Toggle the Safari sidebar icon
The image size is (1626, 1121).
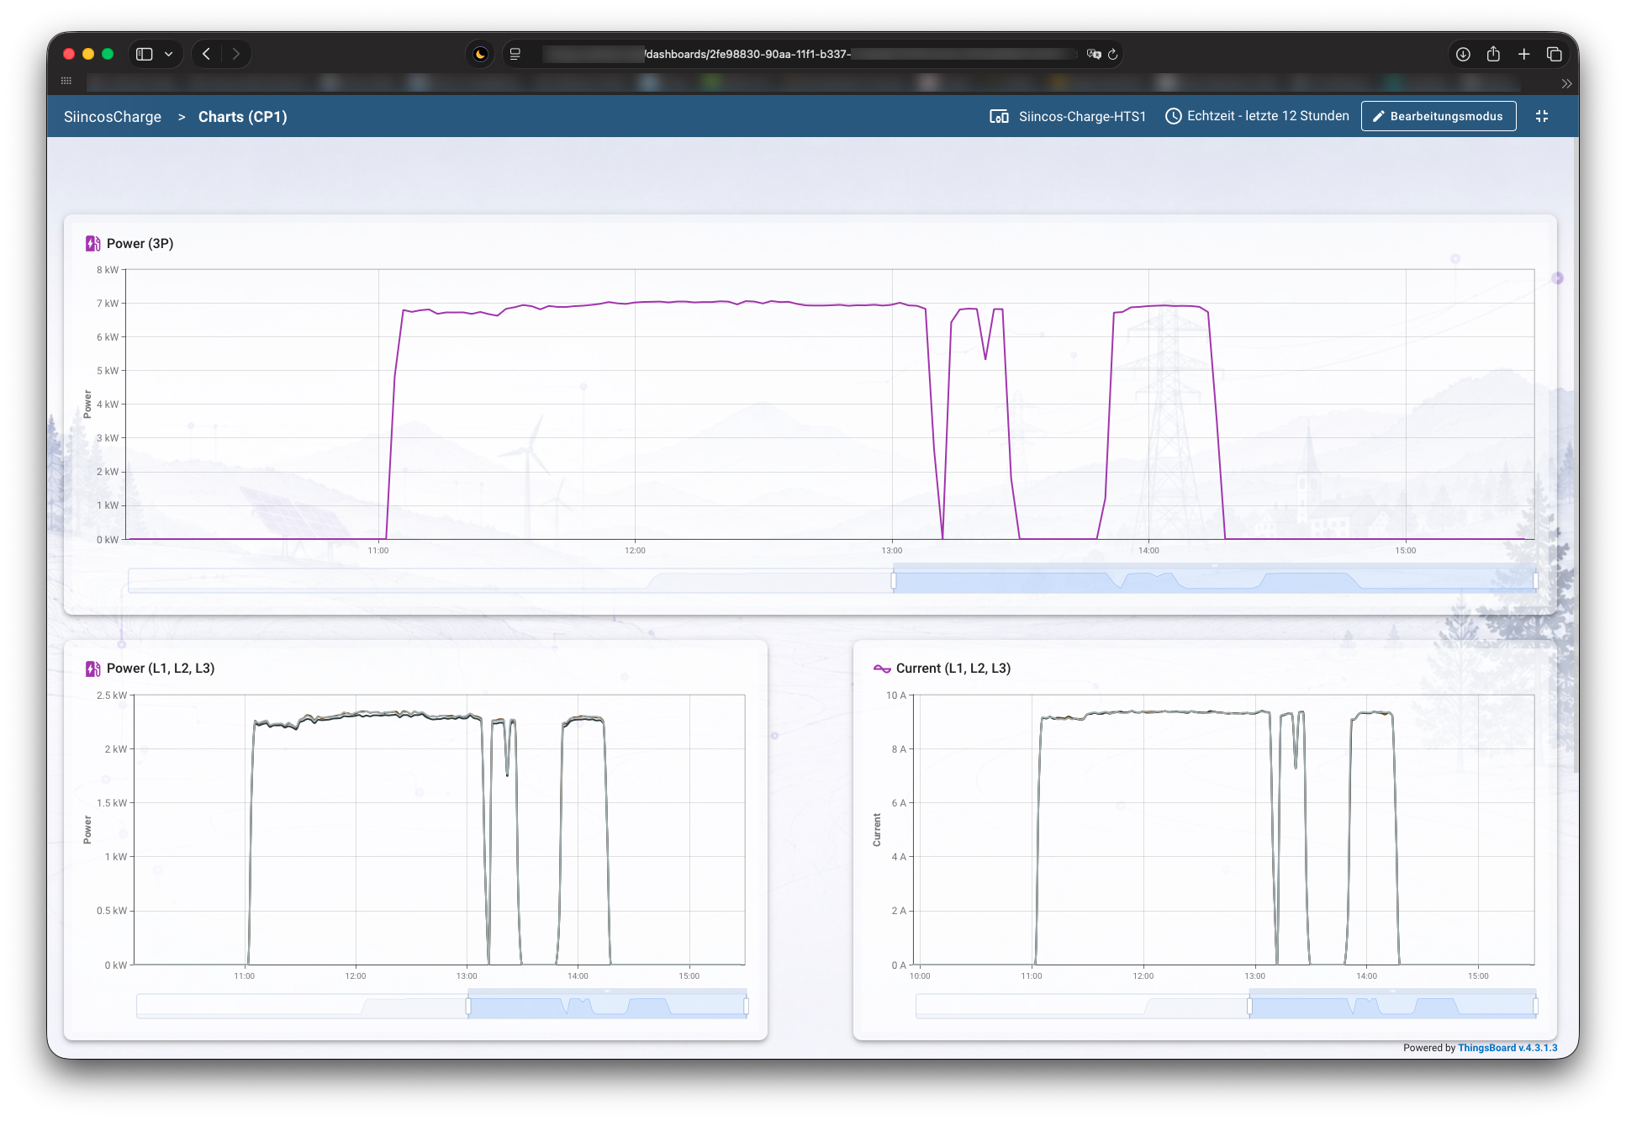[144, 54]
